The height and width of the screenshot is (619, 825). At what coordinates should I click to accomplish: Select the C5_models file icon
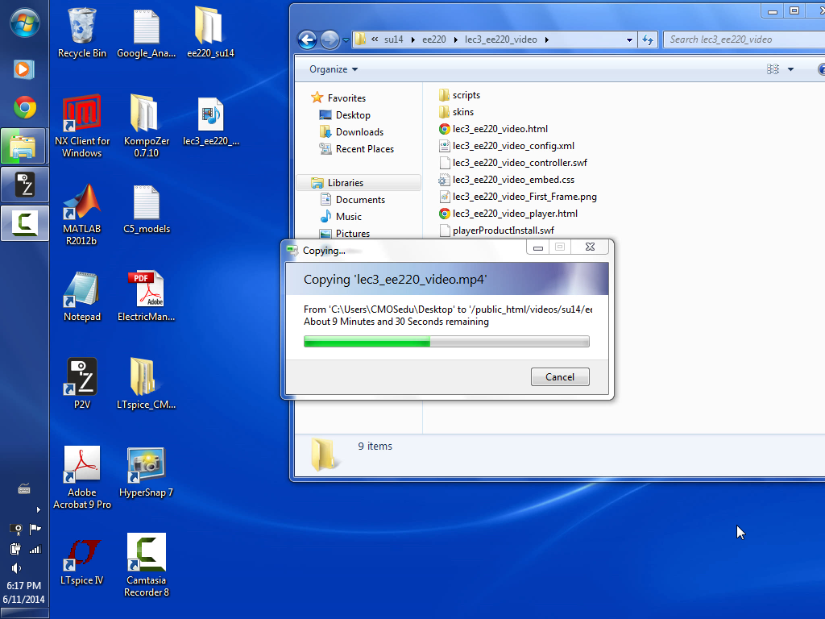pyautogui.click(x=147, y=209)
